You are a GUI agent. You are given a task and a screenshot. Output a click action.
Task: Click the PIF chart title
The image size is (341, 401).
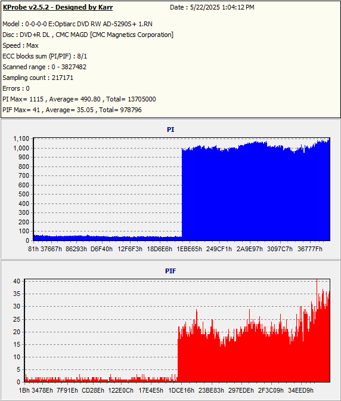click(170, 271)
